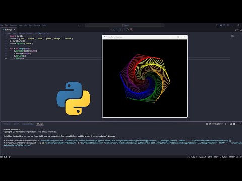Click the editor minimap
The width and height of the screenshot is (242, 181).
point(235,36)
